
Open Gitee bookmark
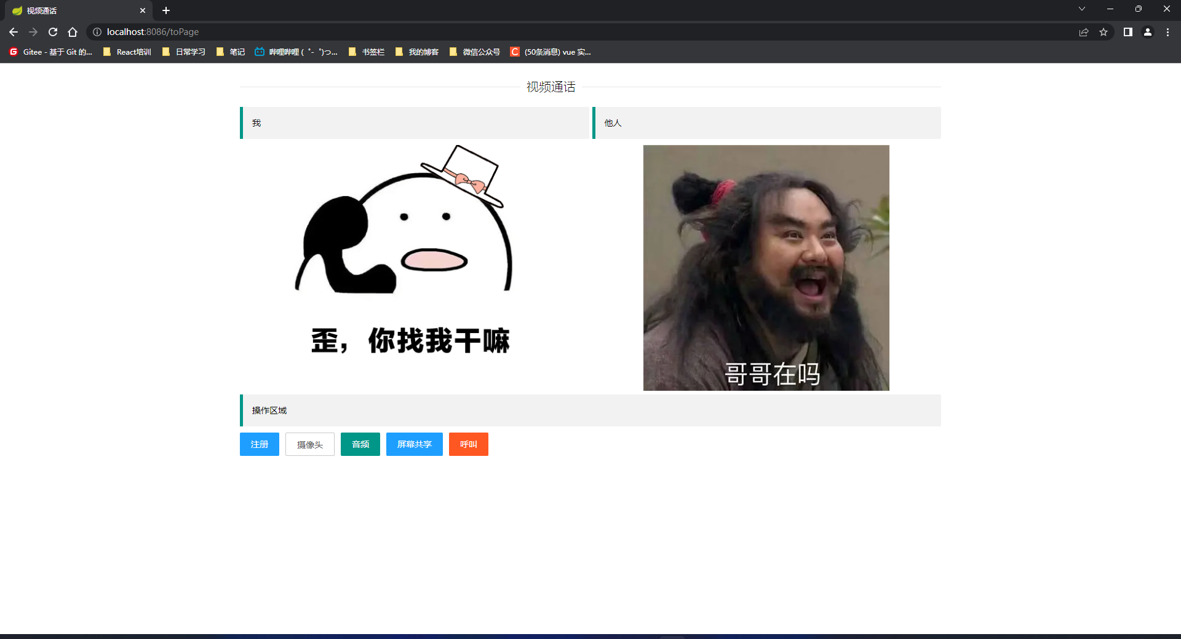pyautogui.click(x=50, y=52)
